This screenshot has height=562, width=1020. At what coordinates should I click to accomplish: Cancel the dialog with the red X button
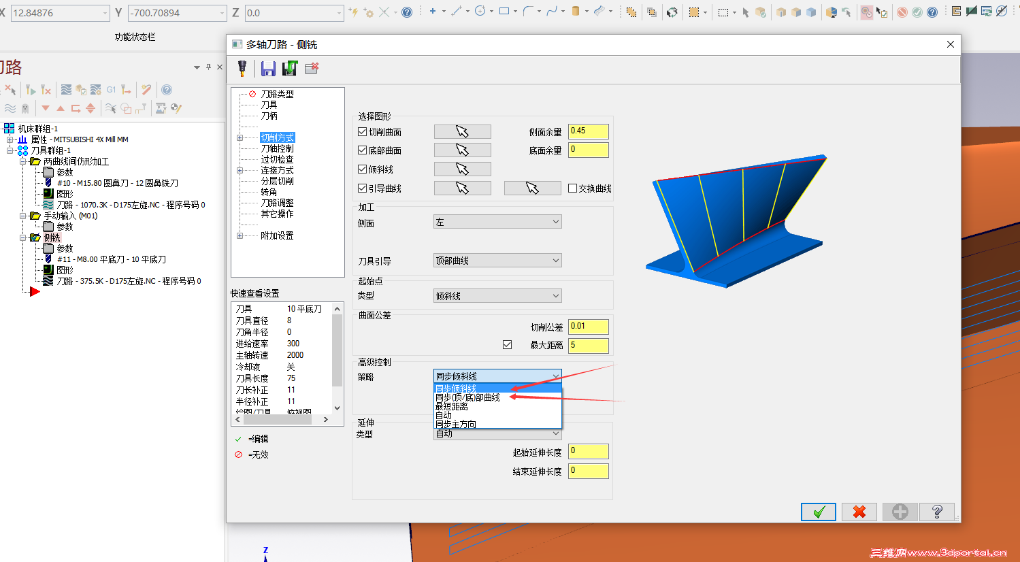pos(859,512)
